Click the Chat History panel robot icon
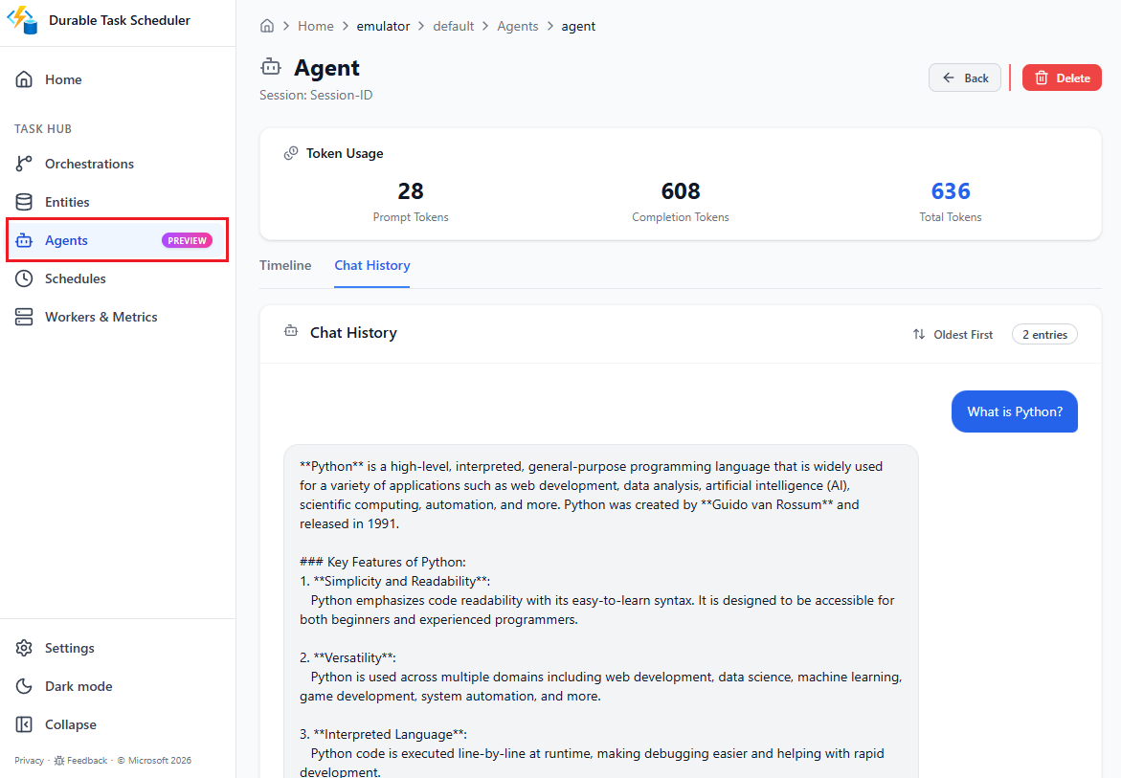1121x778 pixels. click(x=291, y=331)
